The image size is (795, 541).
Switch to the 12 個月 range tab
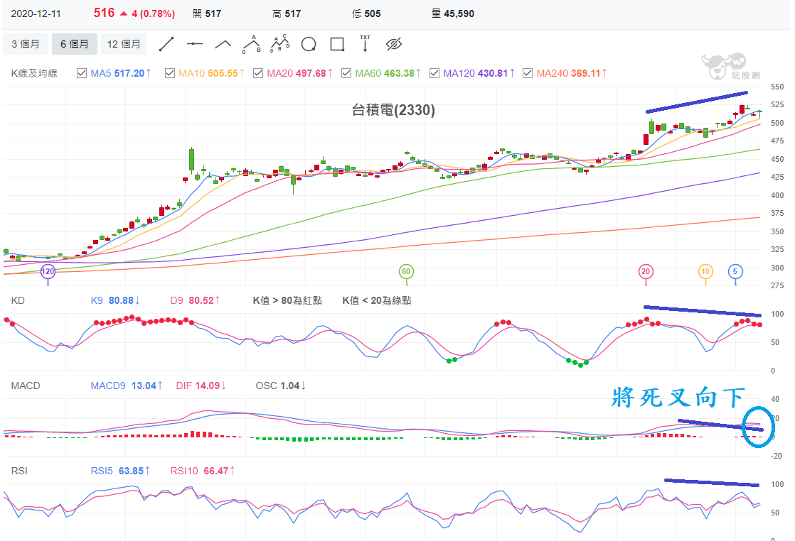124,44
